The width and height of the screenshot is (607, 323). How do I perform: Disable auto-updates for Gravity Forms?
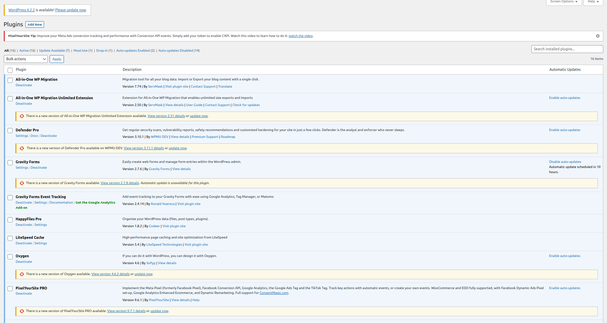[x=565, y=162]
